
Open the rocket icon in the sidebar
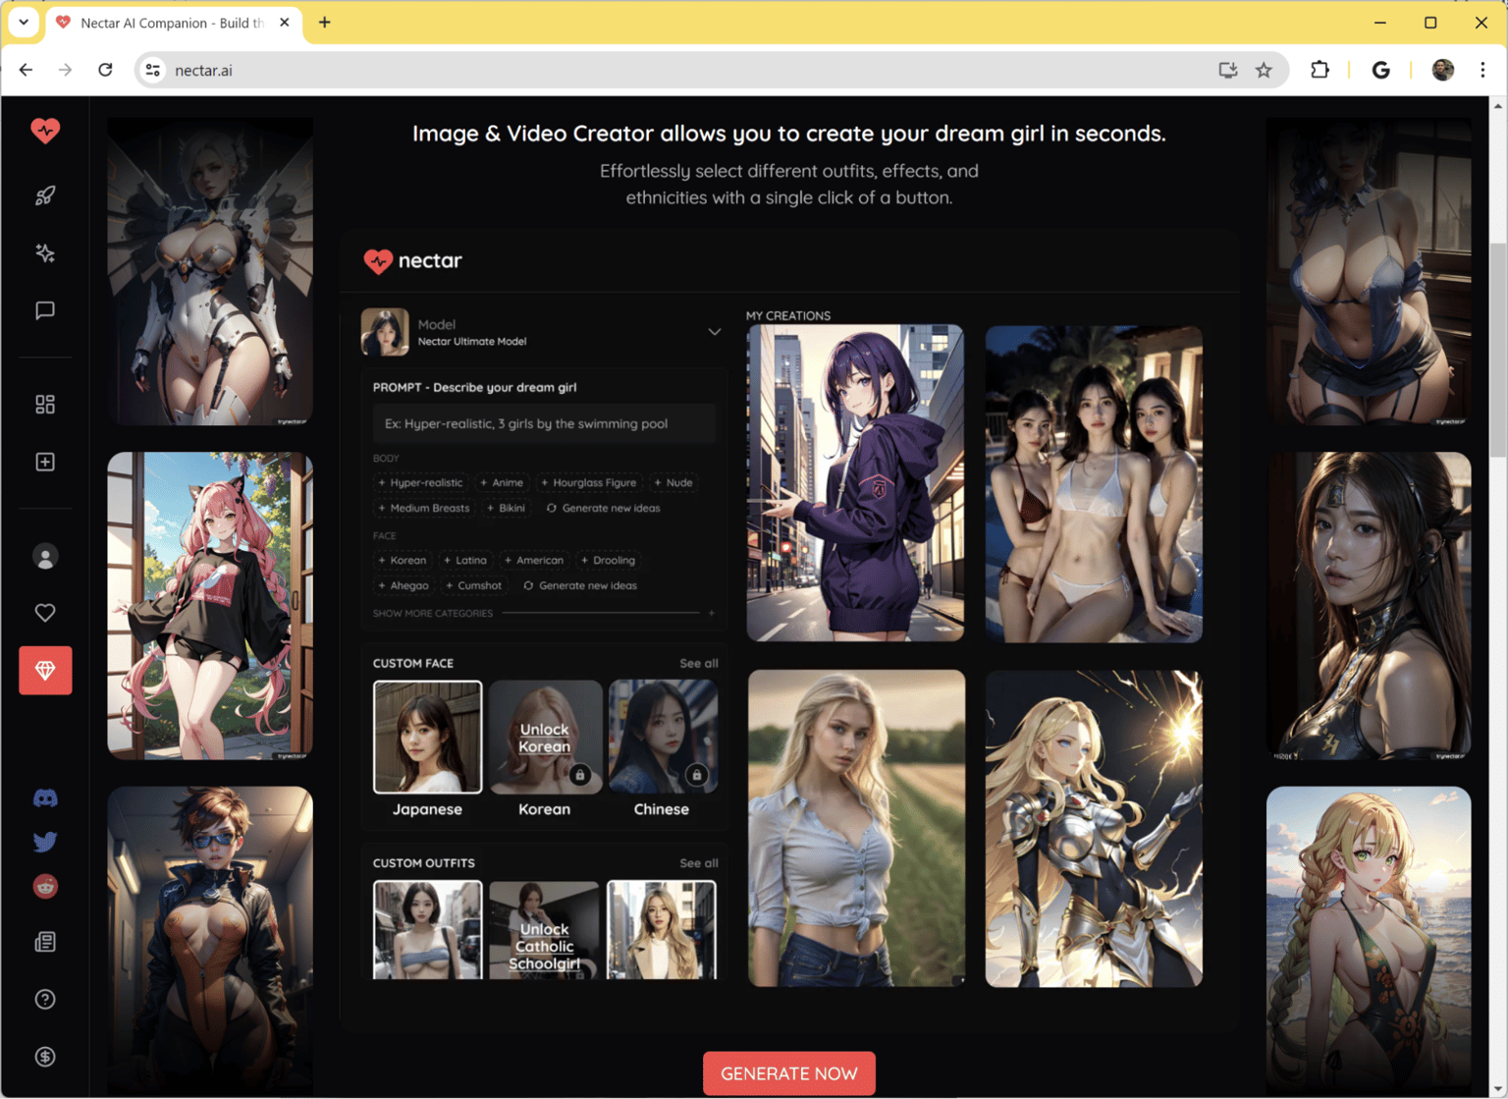point(45,195)
